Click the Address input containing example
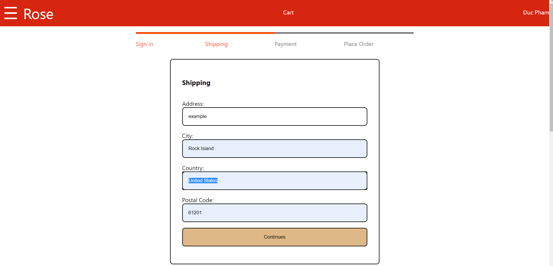This screenshot has height=266, width=553. [274, 117]
